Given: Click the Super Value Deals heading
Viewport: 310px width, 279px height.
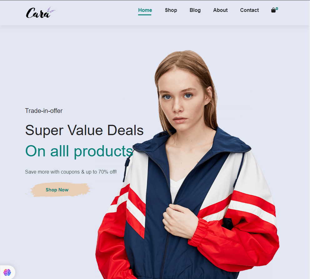Looking at the screenshot, I should coord(84,130).
